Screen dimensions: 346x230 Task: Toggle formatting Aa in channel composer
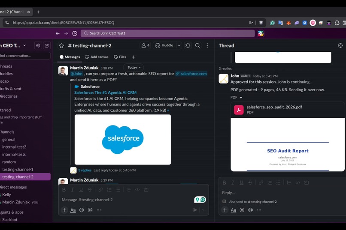[73, 210]
